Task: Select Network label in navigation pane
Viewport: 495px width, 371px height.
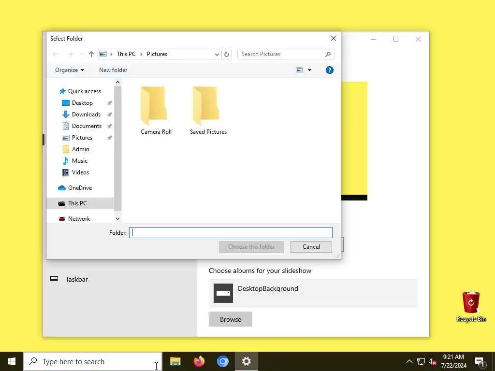Action: click(x=79, y=219)
